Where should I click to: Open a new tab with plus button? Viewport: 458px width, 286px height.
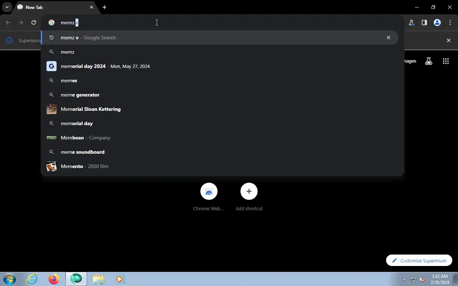click(x=104, y=7)
